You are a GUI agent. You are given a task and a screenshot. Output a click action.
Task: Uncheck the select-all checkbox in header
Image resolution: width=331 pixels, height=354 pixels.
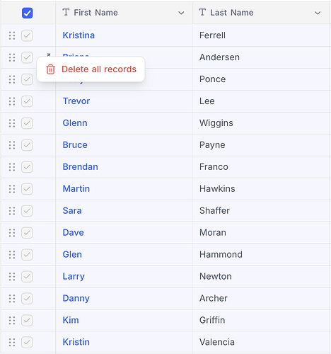pos(28,13)
